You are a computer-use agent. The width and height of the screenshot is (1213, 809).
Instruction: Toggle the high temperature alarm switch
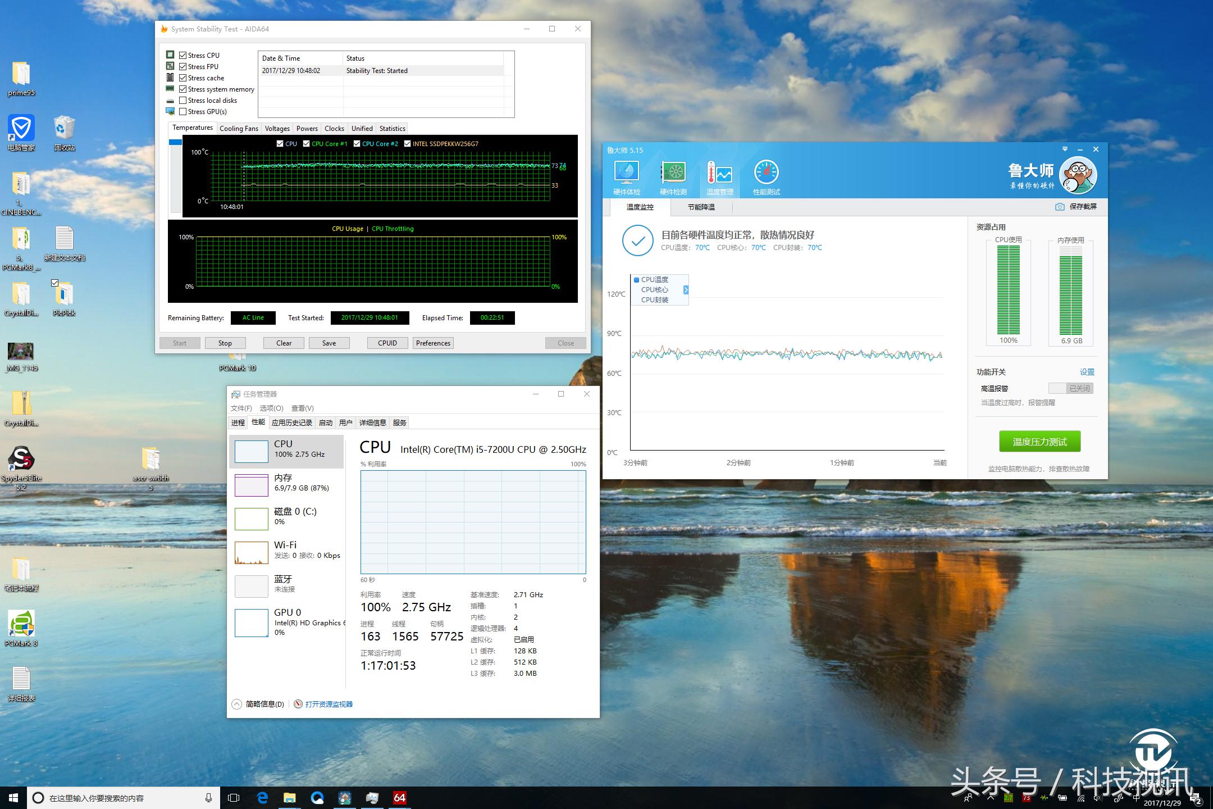pos(1070,388)
